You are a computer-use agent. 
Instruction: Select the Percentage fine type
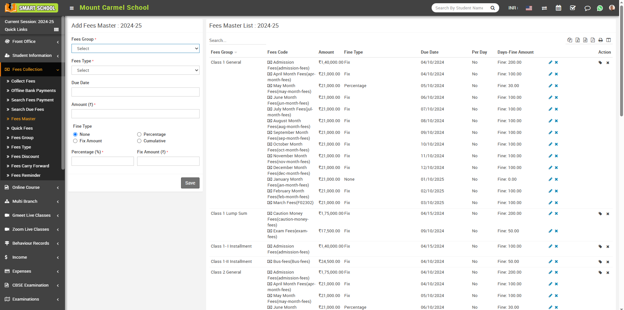point(139,134)
